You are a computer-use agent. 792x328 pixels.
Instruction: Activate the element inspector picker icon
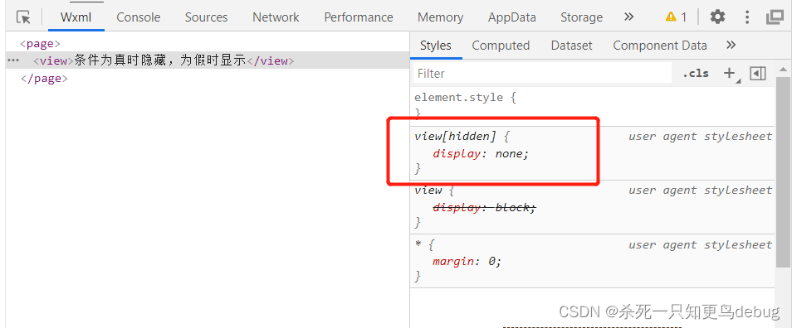(x=24, y=17)
